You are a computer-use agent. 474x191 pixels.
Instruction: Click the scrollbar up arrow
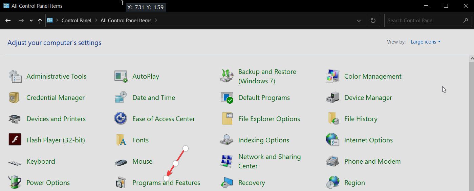point(472,59)
